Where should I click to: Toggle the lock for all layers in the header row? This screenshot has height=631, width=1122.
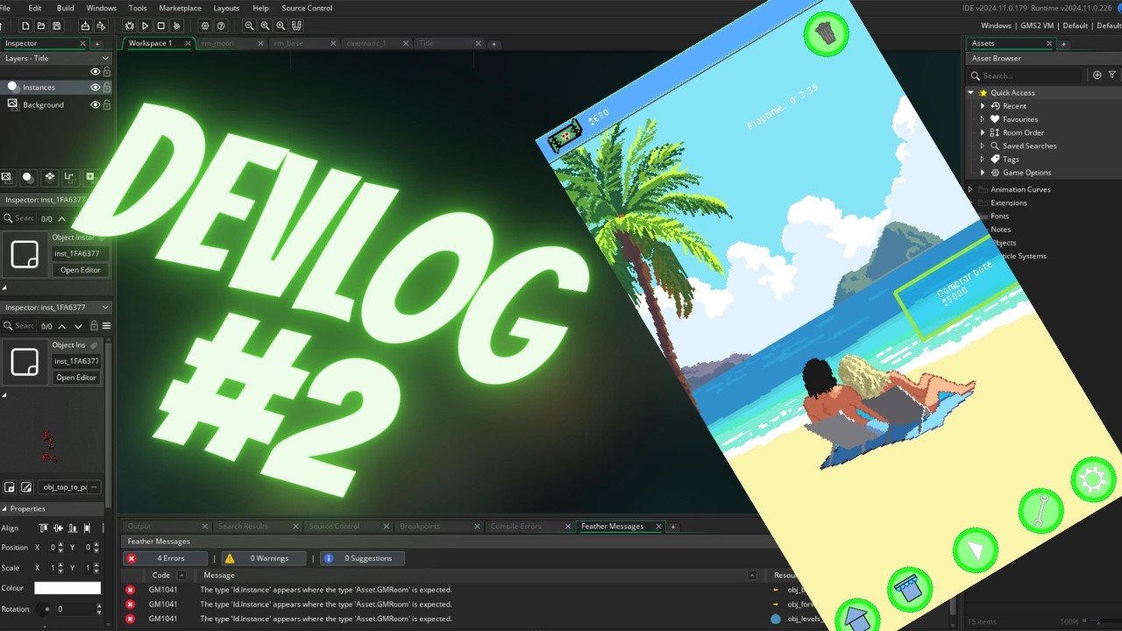pyautogui.click(x=107, y=72)
